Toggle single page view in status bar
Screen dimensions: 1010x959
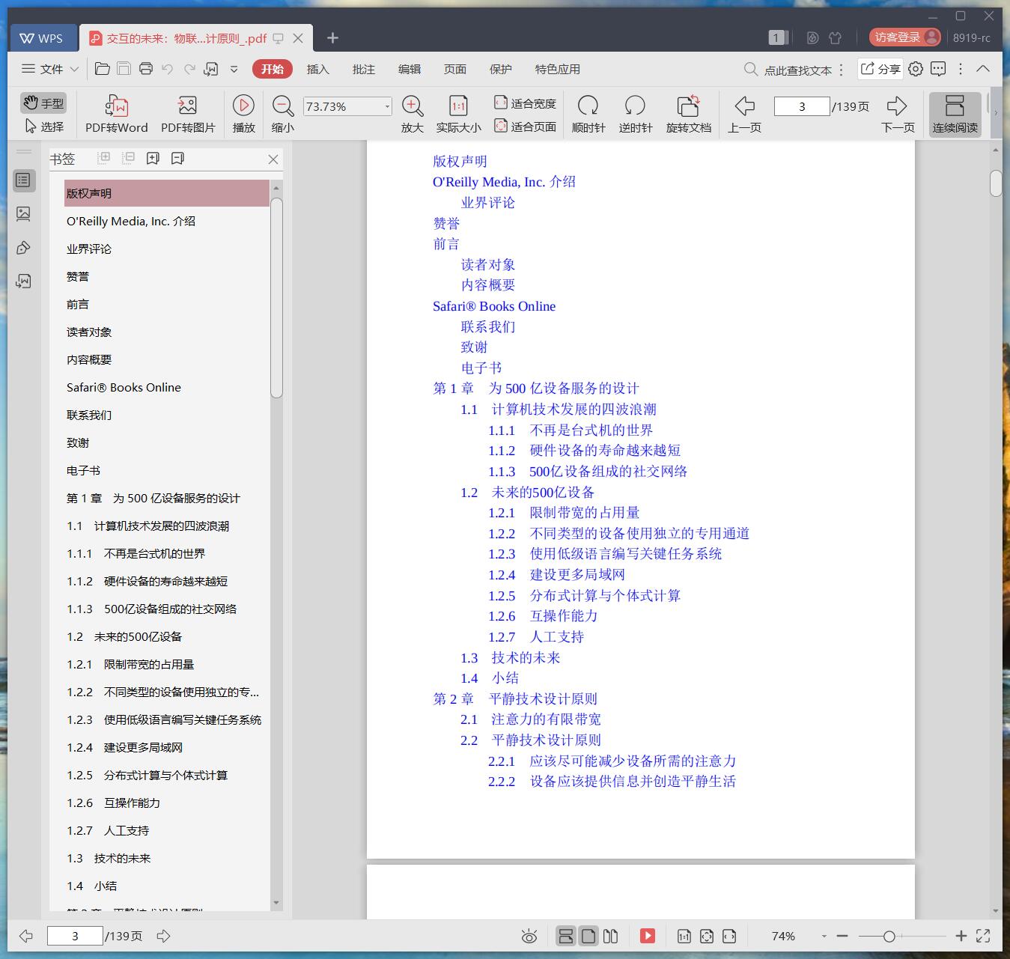588,936
